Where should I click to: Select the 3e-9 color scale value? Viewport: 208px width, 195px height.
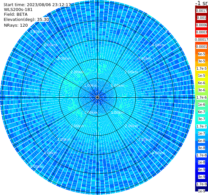coord(202,177)
